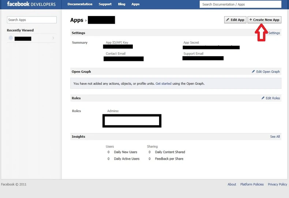Open the See All link in Insights
Viewport: 289px width, 198px height.
click(x=275, y=137)
